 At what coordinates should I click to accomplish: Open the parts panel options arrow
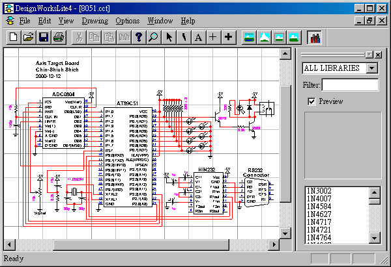coord(369,55)
